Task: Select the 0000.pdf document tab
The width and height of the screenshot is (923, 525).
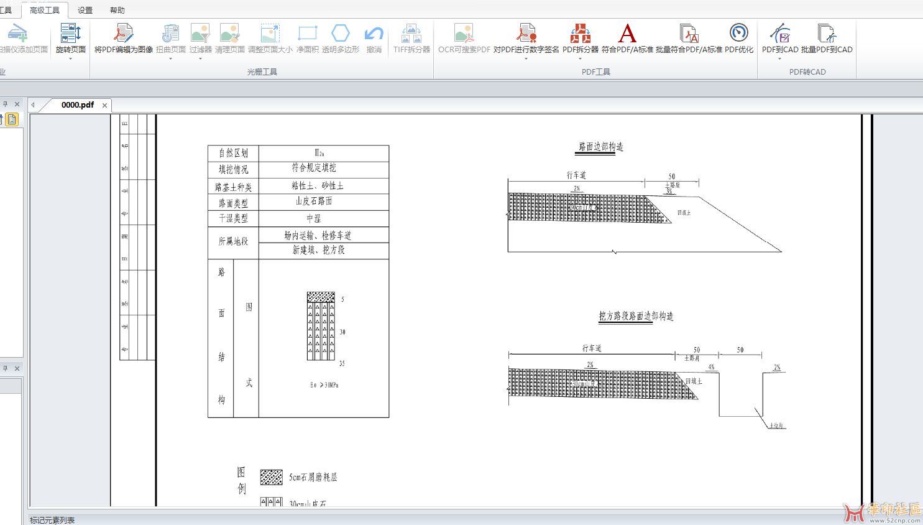Action: point(78,105)
